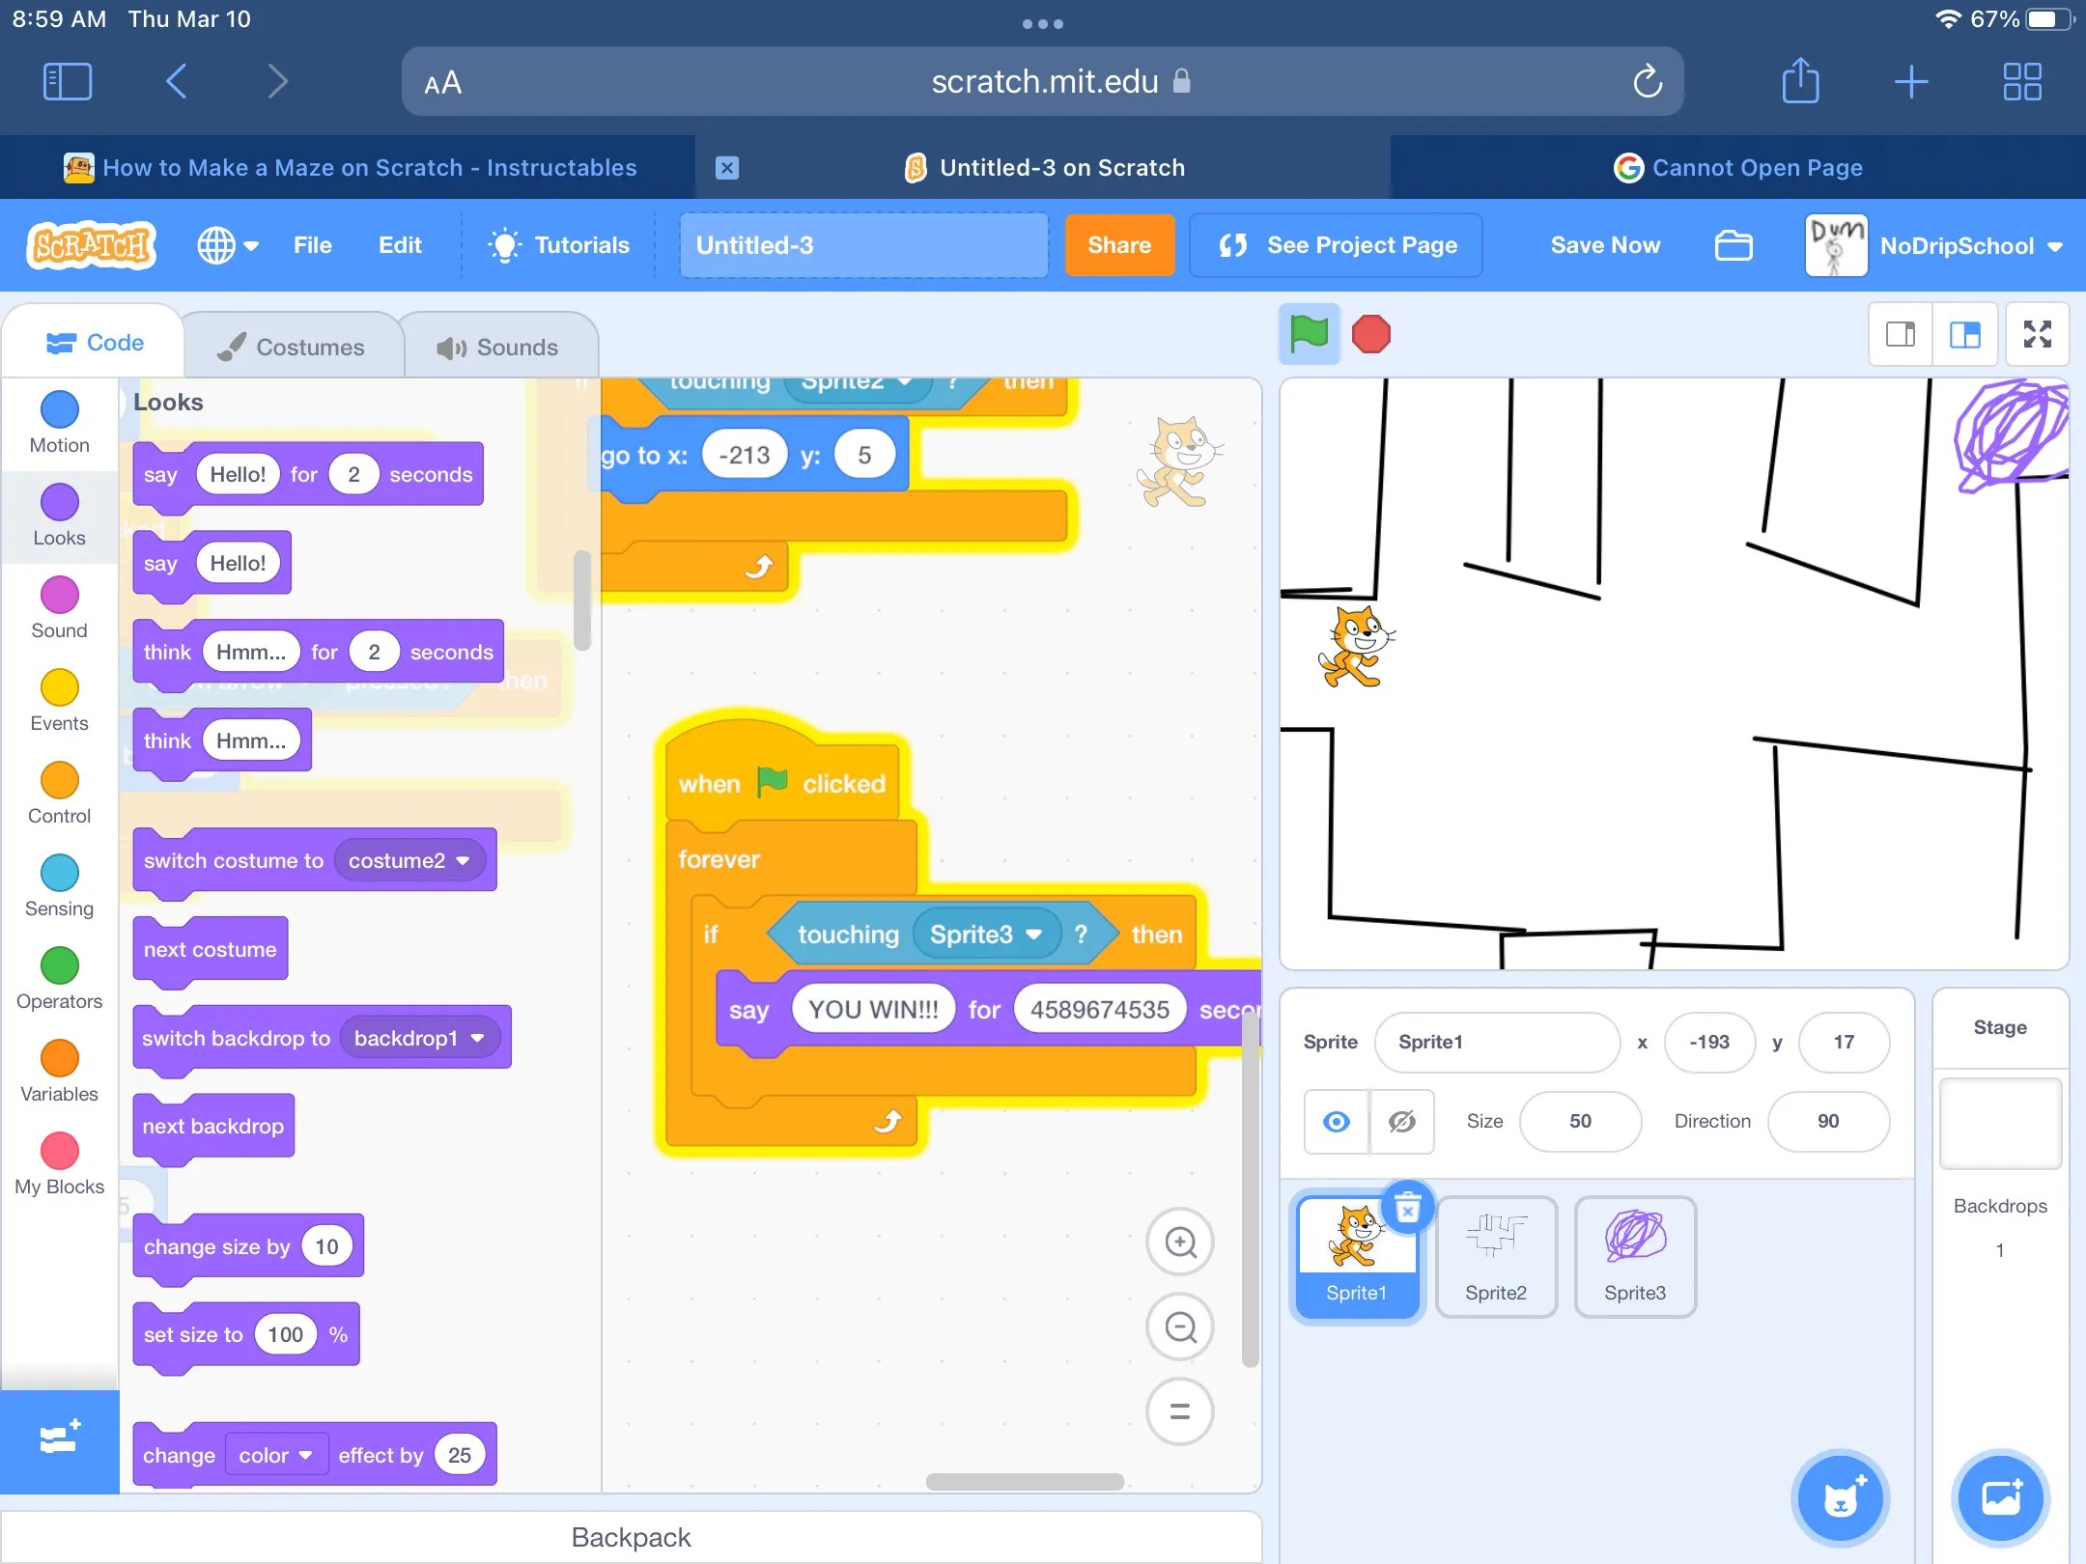Expand the Backpack panel
The height and width of the screenshot is (1564, 2086).
pos(631,1537)
